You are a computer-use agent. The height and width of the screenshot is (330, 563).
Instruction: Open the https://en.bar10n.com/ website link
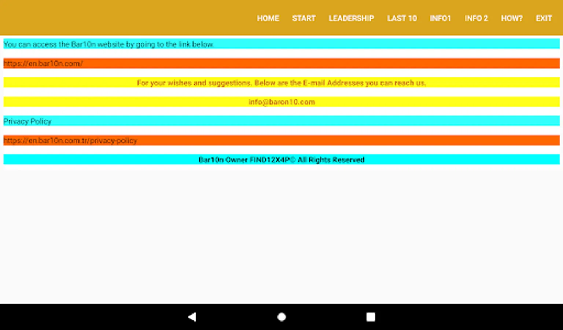click(x=43, y=63)
